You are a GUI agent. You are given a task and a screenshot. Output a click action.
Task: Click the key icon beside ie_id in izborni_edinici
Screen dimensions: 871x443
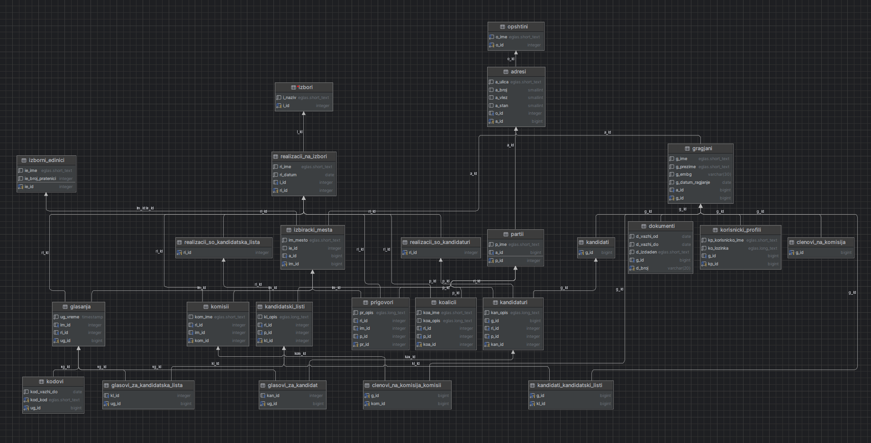pyautogui.click(x=20, y=187)
